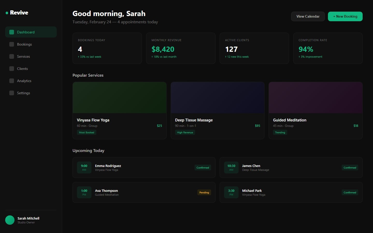Click Emma Rodriguez's 9:00 AM appointment
The width and height of the screenshot is (373, 233).
(144, 168)
